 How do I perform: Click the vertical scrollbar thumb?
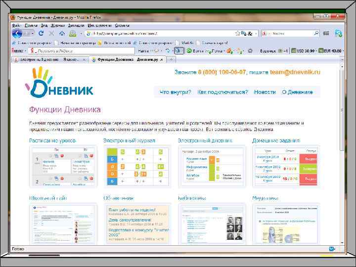tap(342, 110)
